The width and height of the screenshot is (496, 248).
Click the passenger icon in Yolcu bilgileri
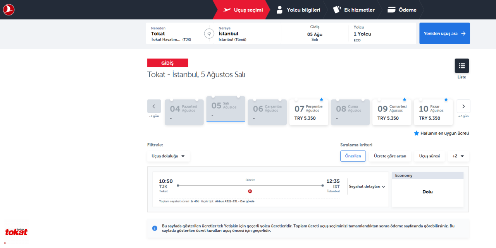coord(279,10)
